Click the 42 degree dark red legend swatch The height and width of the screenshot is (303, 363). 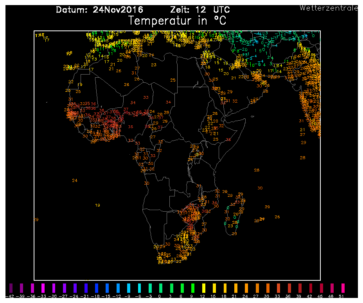(x=311, y=288)
